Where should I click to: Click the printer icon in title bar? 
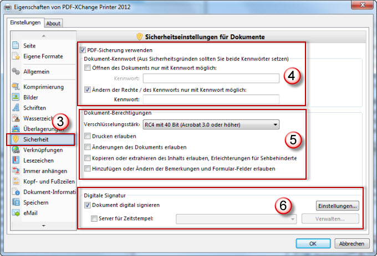pyautogui.click(x=8, y=7)
